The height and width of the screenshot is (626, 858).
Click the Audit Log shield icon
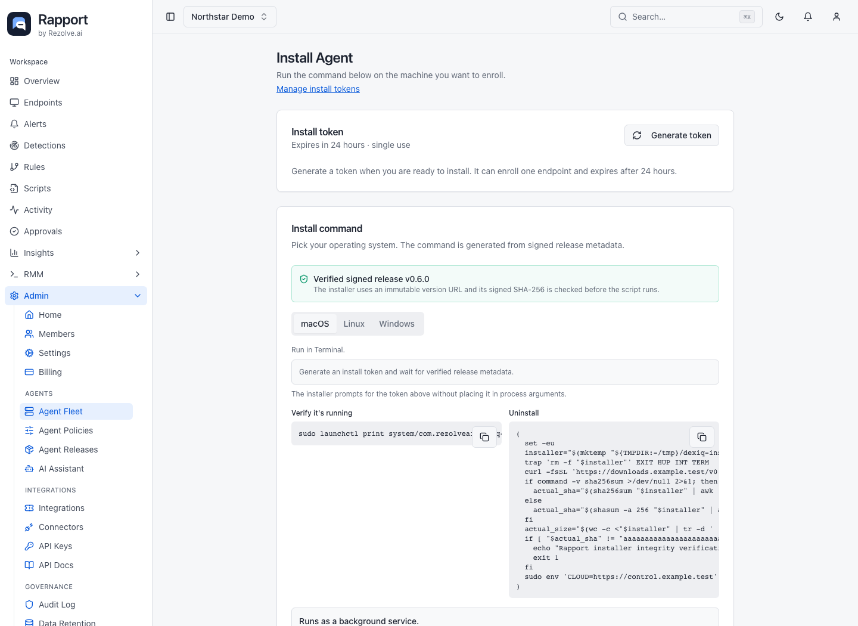tap(29, 605)
